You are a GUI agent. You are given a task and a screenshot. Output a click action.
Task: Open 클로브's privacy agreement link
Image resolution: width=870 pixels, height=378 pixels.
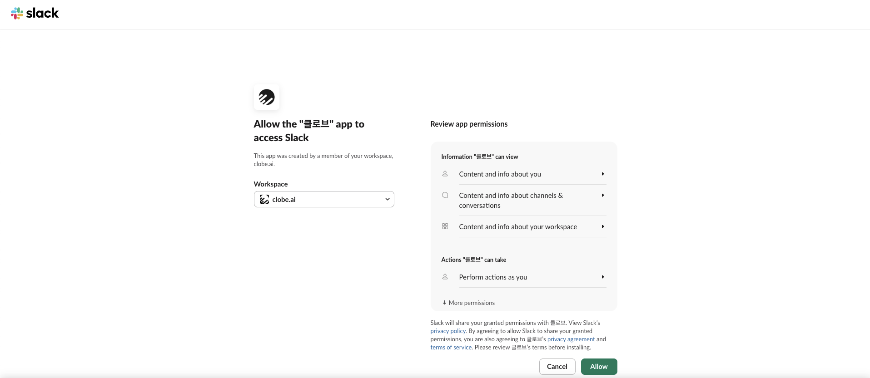pyautogui.click(x=571, y=339)
